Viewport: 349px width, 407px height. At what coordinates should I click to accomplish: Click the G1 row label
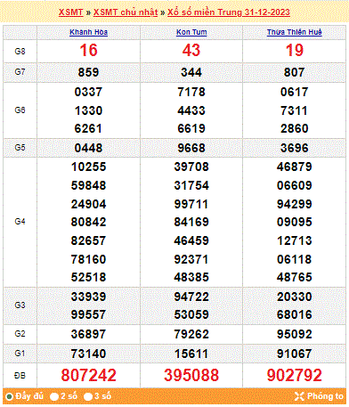(x=20, y=354)
